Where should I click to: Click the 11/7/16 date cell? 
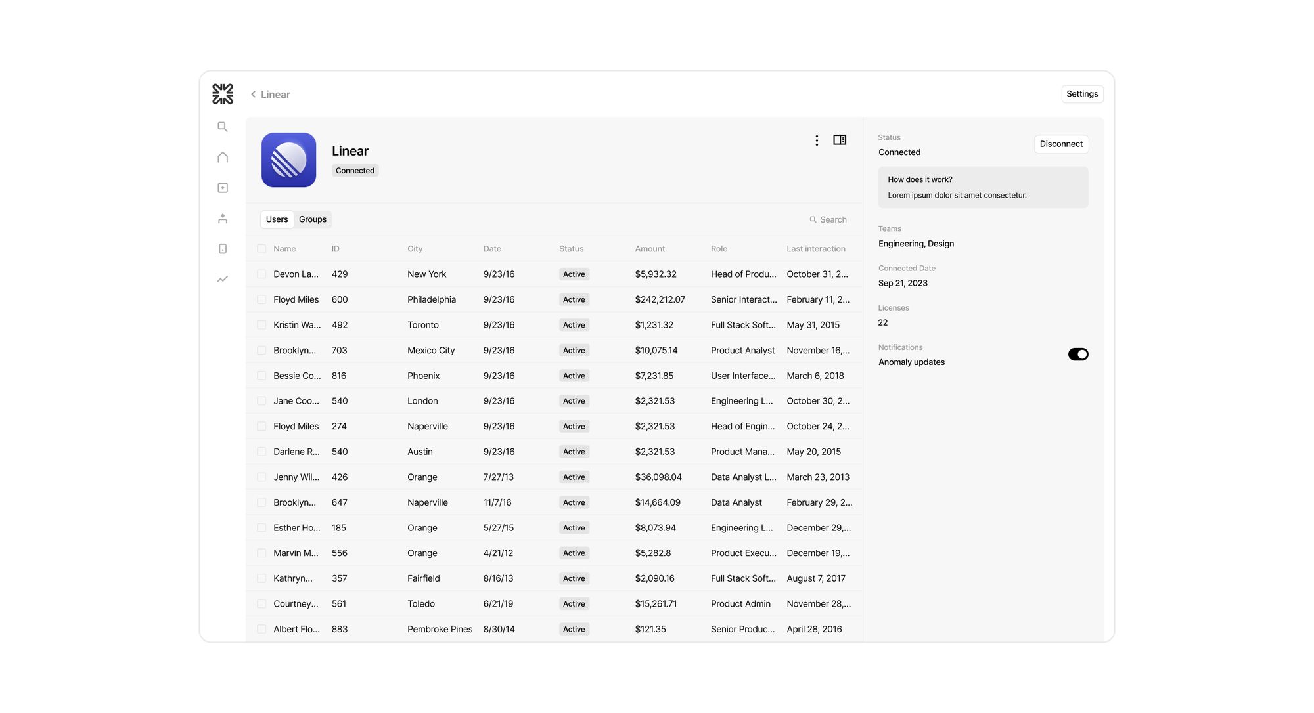[497, 502]
